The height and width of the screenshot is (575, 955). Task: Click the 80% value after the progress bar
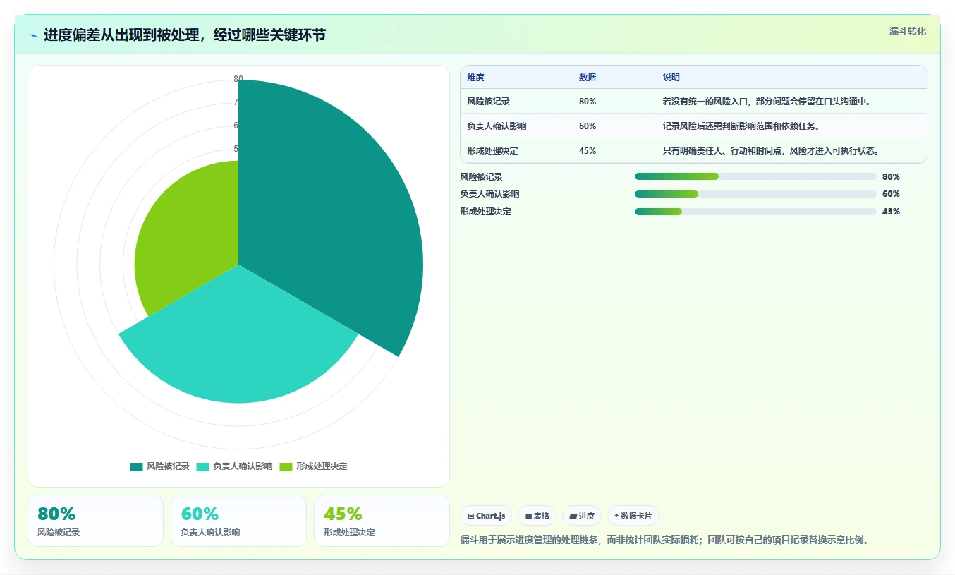point(891,177)
